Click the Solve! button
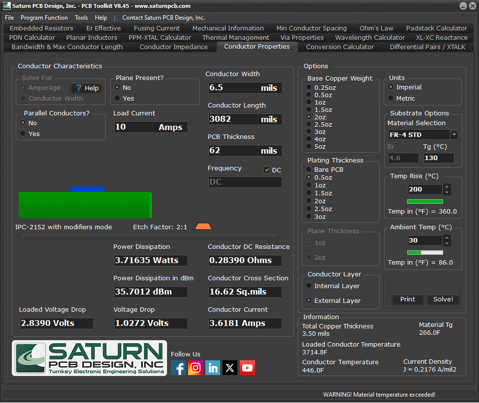 click(443, 299)
